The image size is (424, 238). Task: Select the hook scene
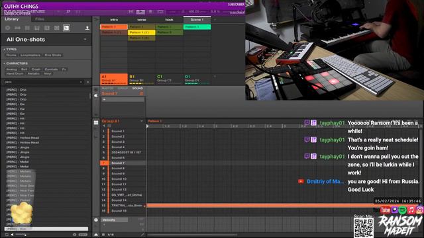click(x=170, y=20)
